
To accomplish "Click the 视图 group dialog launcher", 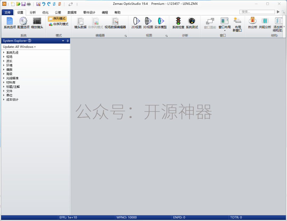I will [166, 36].
